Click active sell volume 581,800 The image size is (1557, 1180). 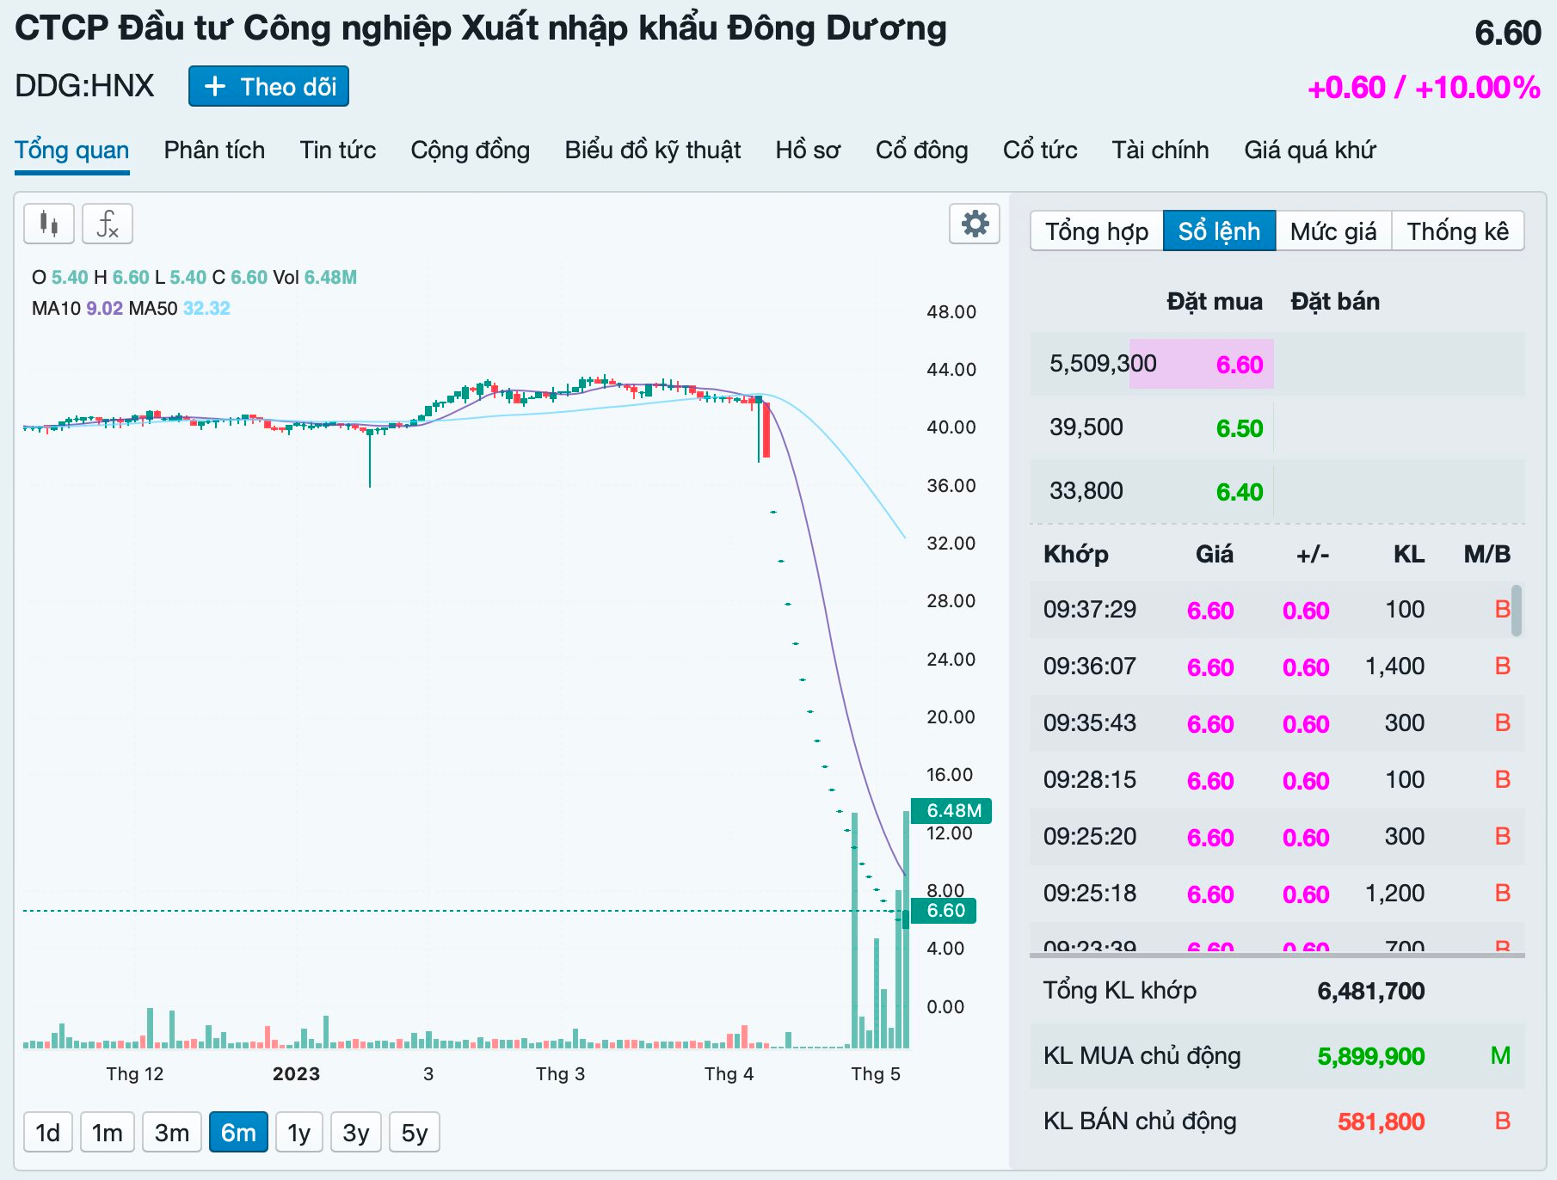(x=1381, y=1122)
